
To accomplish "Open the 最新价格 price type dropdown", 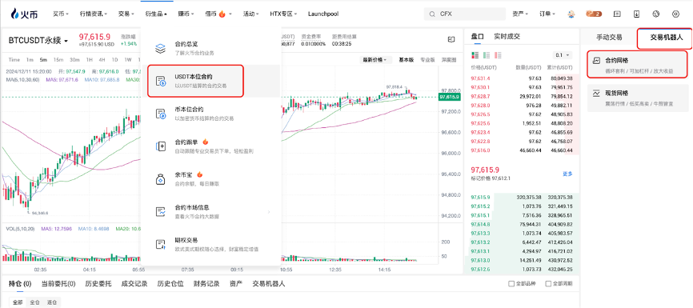I will coord(375,60).
